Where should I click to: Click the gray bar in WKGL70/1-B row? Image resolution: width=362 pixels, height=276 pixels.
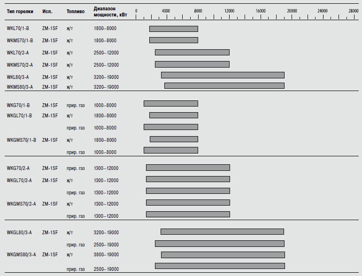coord(173,115)
